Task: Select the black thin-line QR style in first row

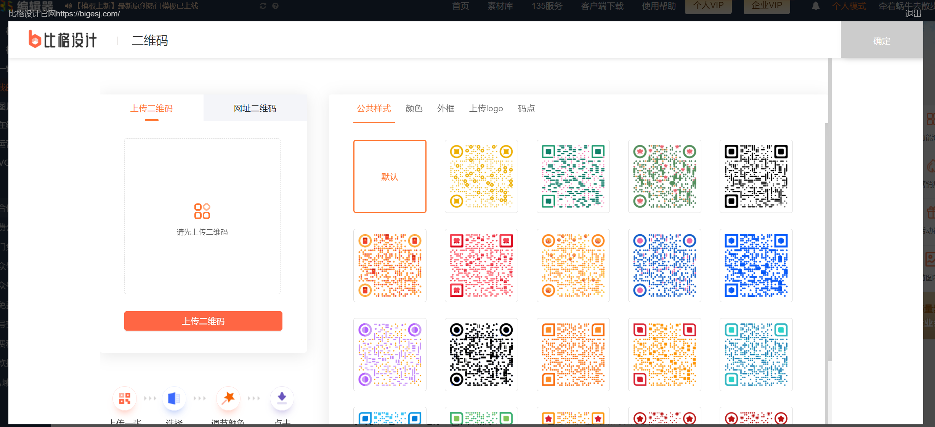Action: [756, 176]
